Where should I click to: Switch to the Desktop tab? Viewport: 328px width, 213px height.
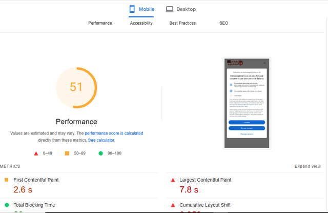181,9
